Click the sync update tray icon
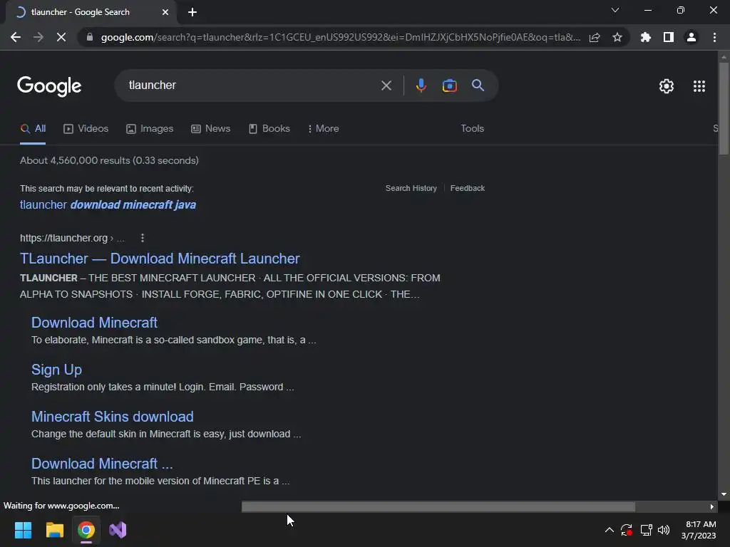 click(x=627, y=530)
